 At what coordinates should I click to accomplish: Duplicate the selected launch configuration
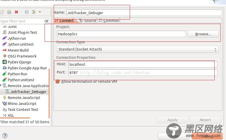tap(9, 12)
